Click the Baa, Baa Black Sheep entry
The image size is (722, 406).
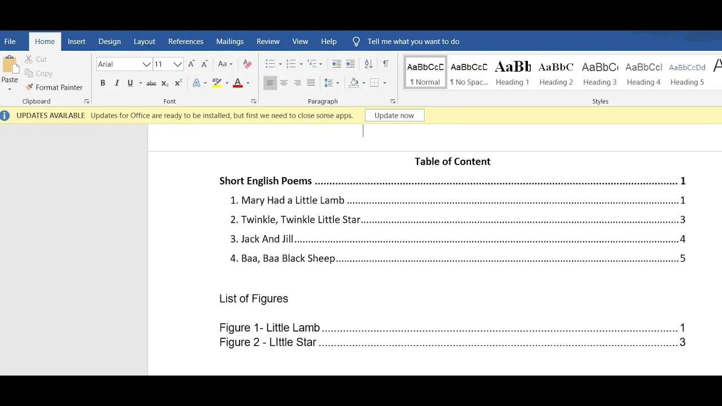coord(457,258)
